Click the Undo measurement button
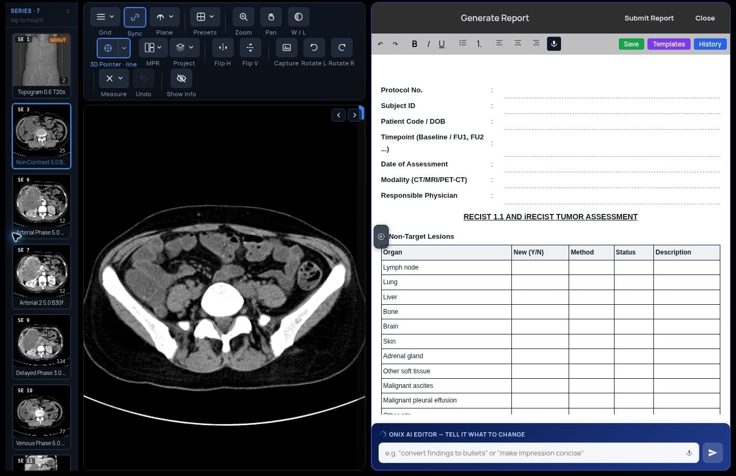The width and height of the screenshot is (736, 476). [143, 79]
